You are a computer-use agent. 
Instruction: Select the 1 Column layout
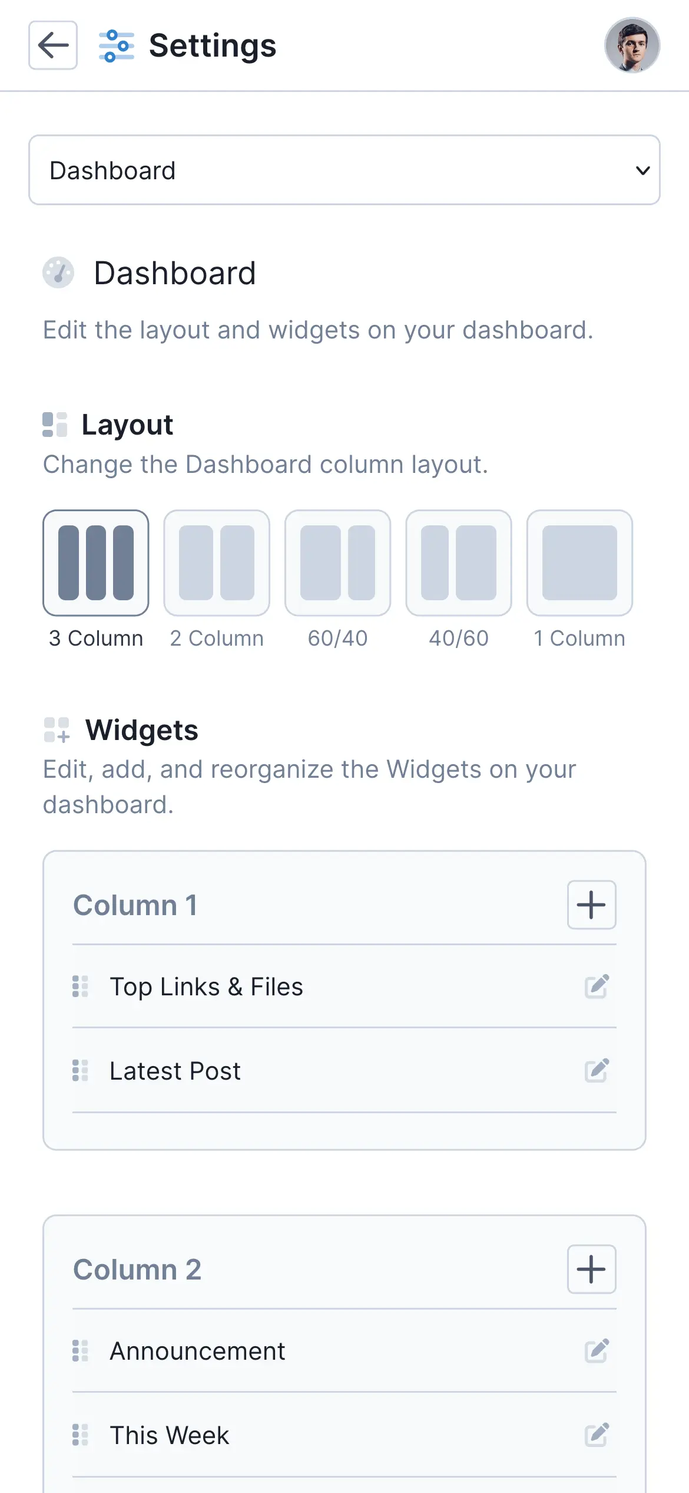coord(579,563)
